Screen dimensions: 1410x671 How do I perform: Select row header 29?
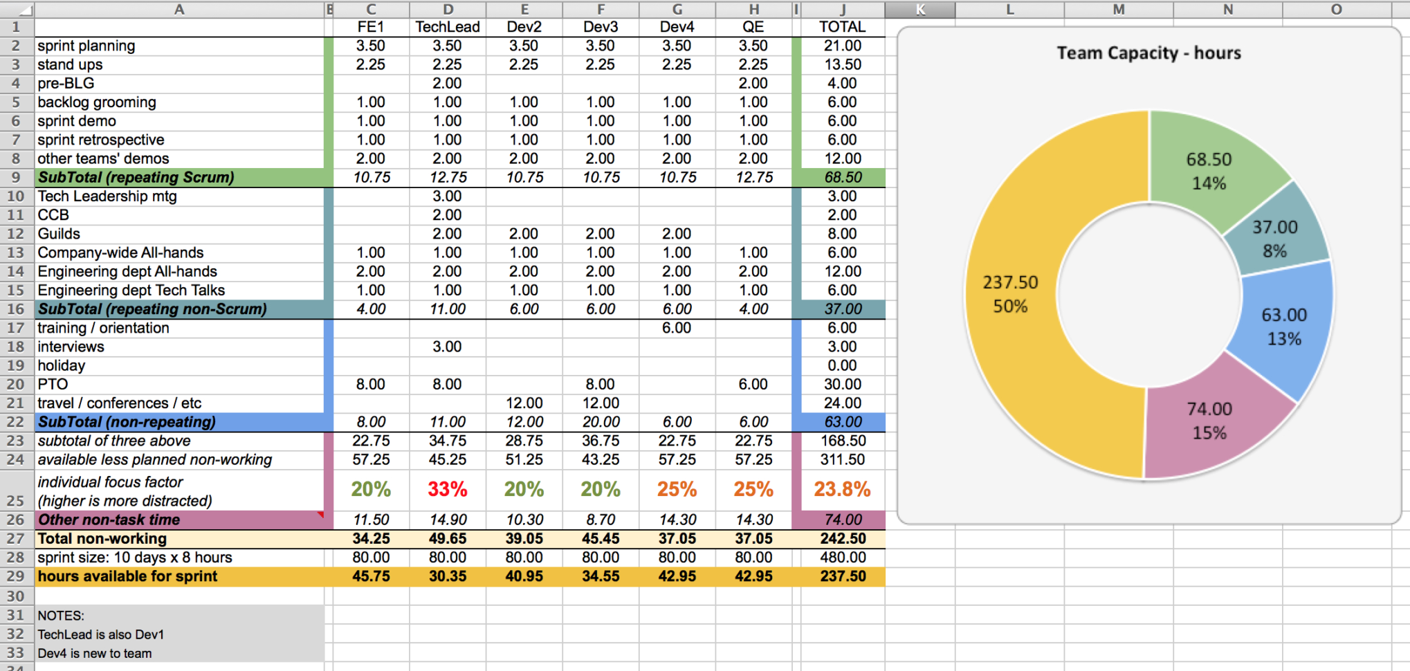(x=15, y=576)
